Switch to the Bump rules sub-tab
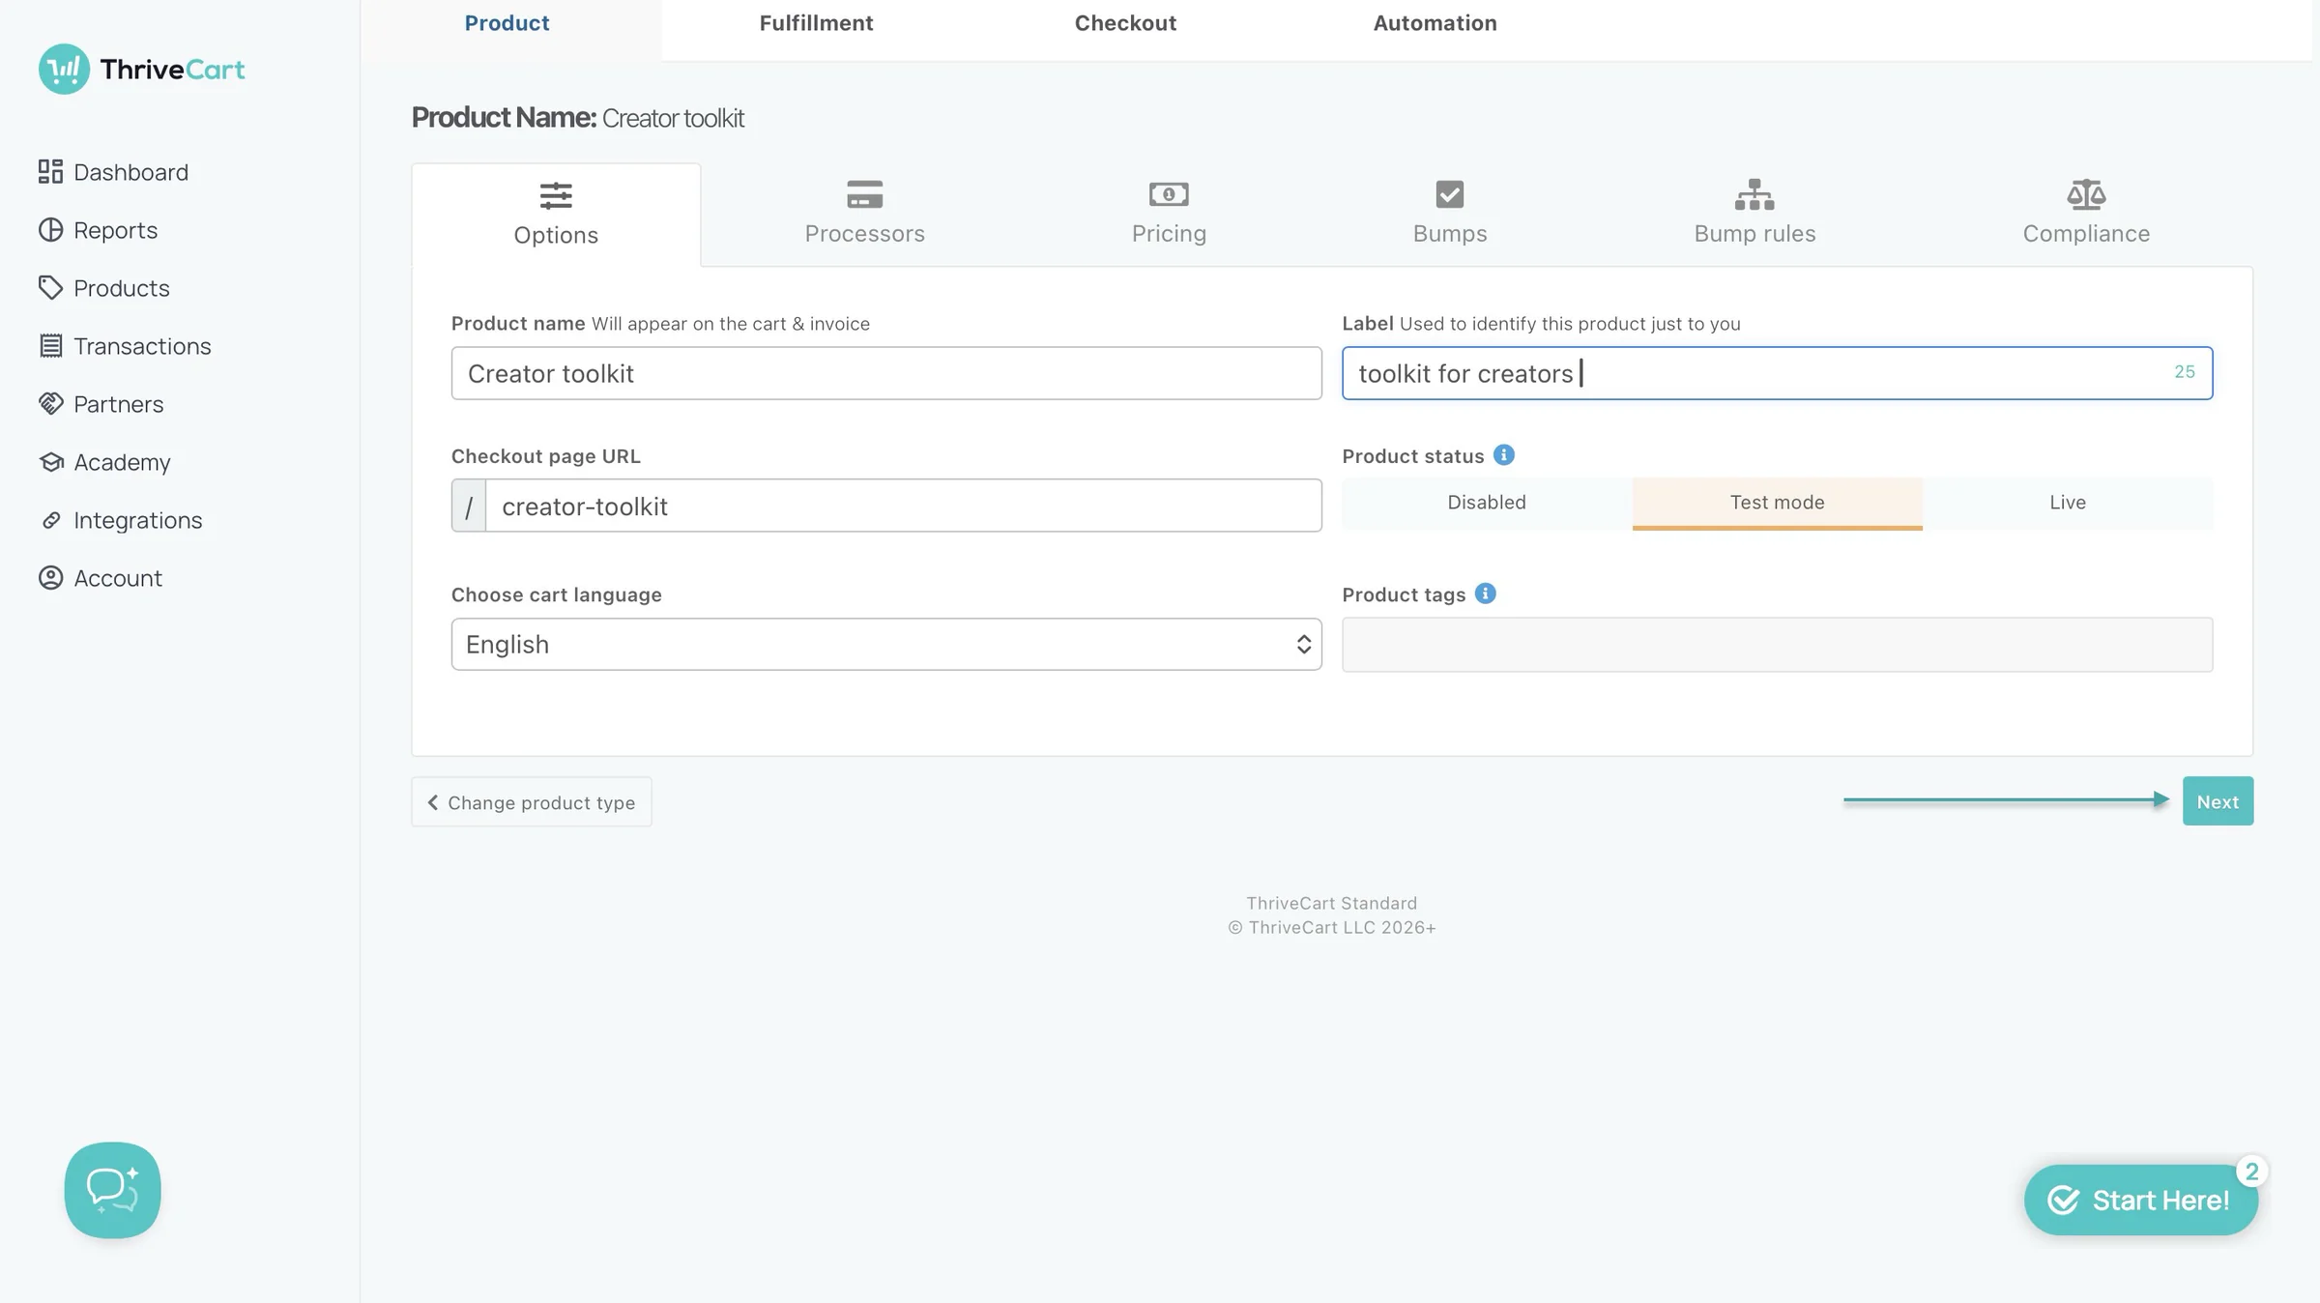 [1754, 214]
